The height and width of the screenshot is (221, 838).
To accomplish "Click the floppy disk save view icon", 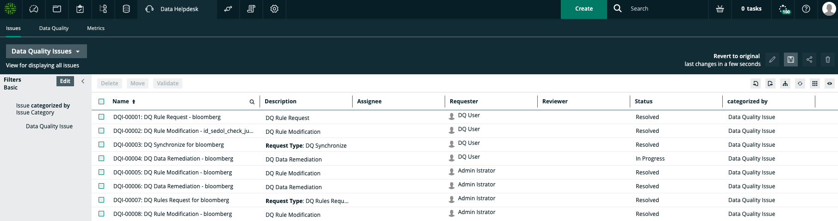I will (x=791, y=60).
